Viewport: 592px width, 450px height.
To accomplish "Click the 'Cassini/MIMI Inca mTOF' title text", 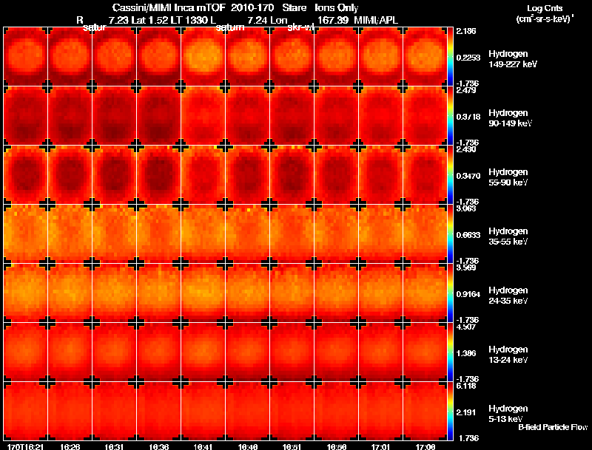I will click(169, 7).
